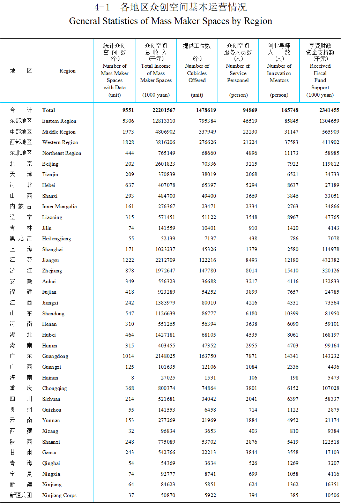Click the 'Region' column header
Viewport: 341px width, 503px height.
67,71
